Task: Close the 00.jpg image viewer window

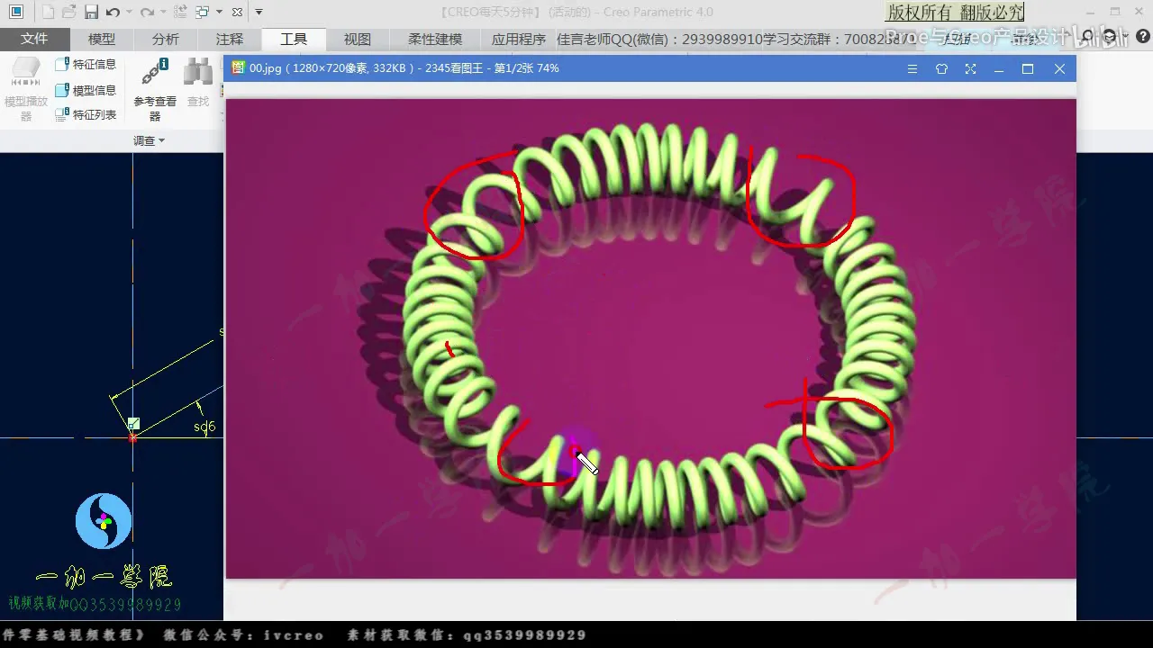Action: [x=1059, y=68]
